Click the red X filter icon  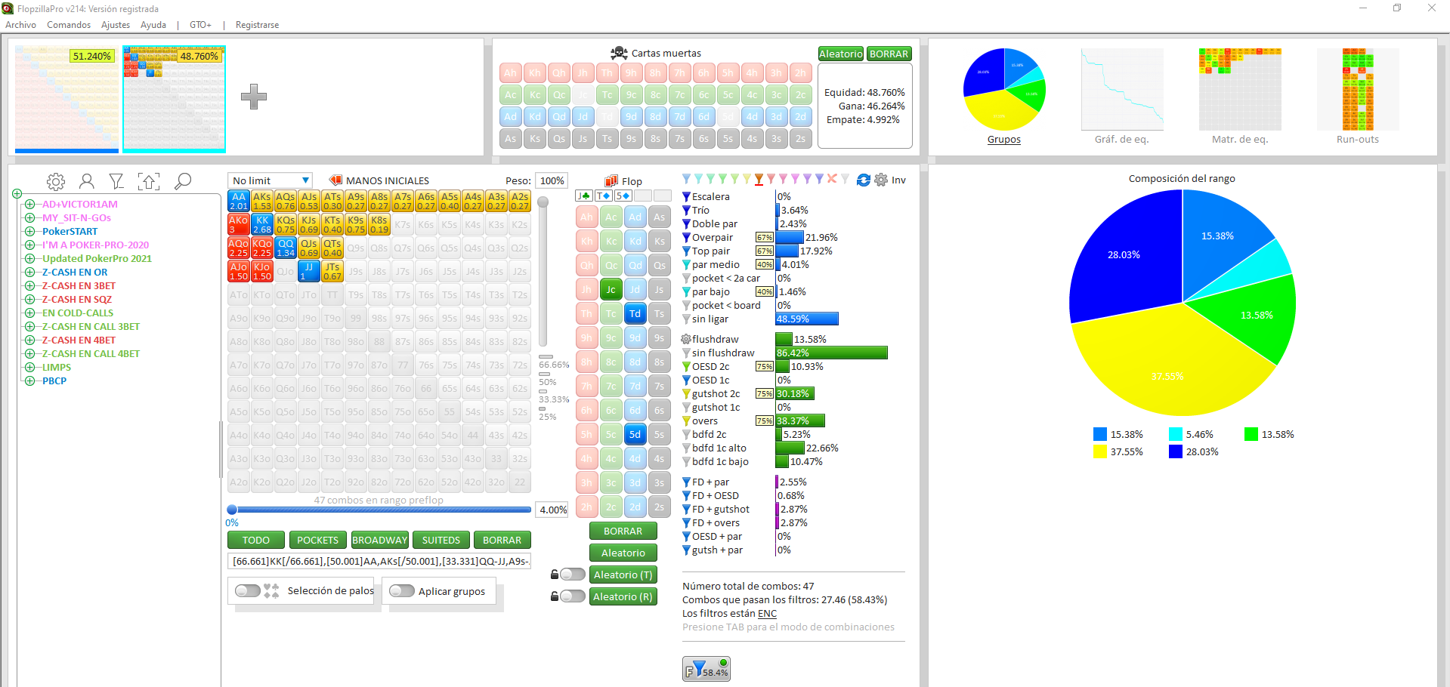[832, 180]
